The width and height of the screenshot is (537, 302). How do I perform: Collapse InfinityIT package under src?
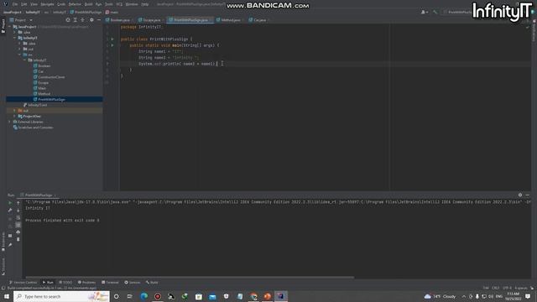click(x=24, y=60)
